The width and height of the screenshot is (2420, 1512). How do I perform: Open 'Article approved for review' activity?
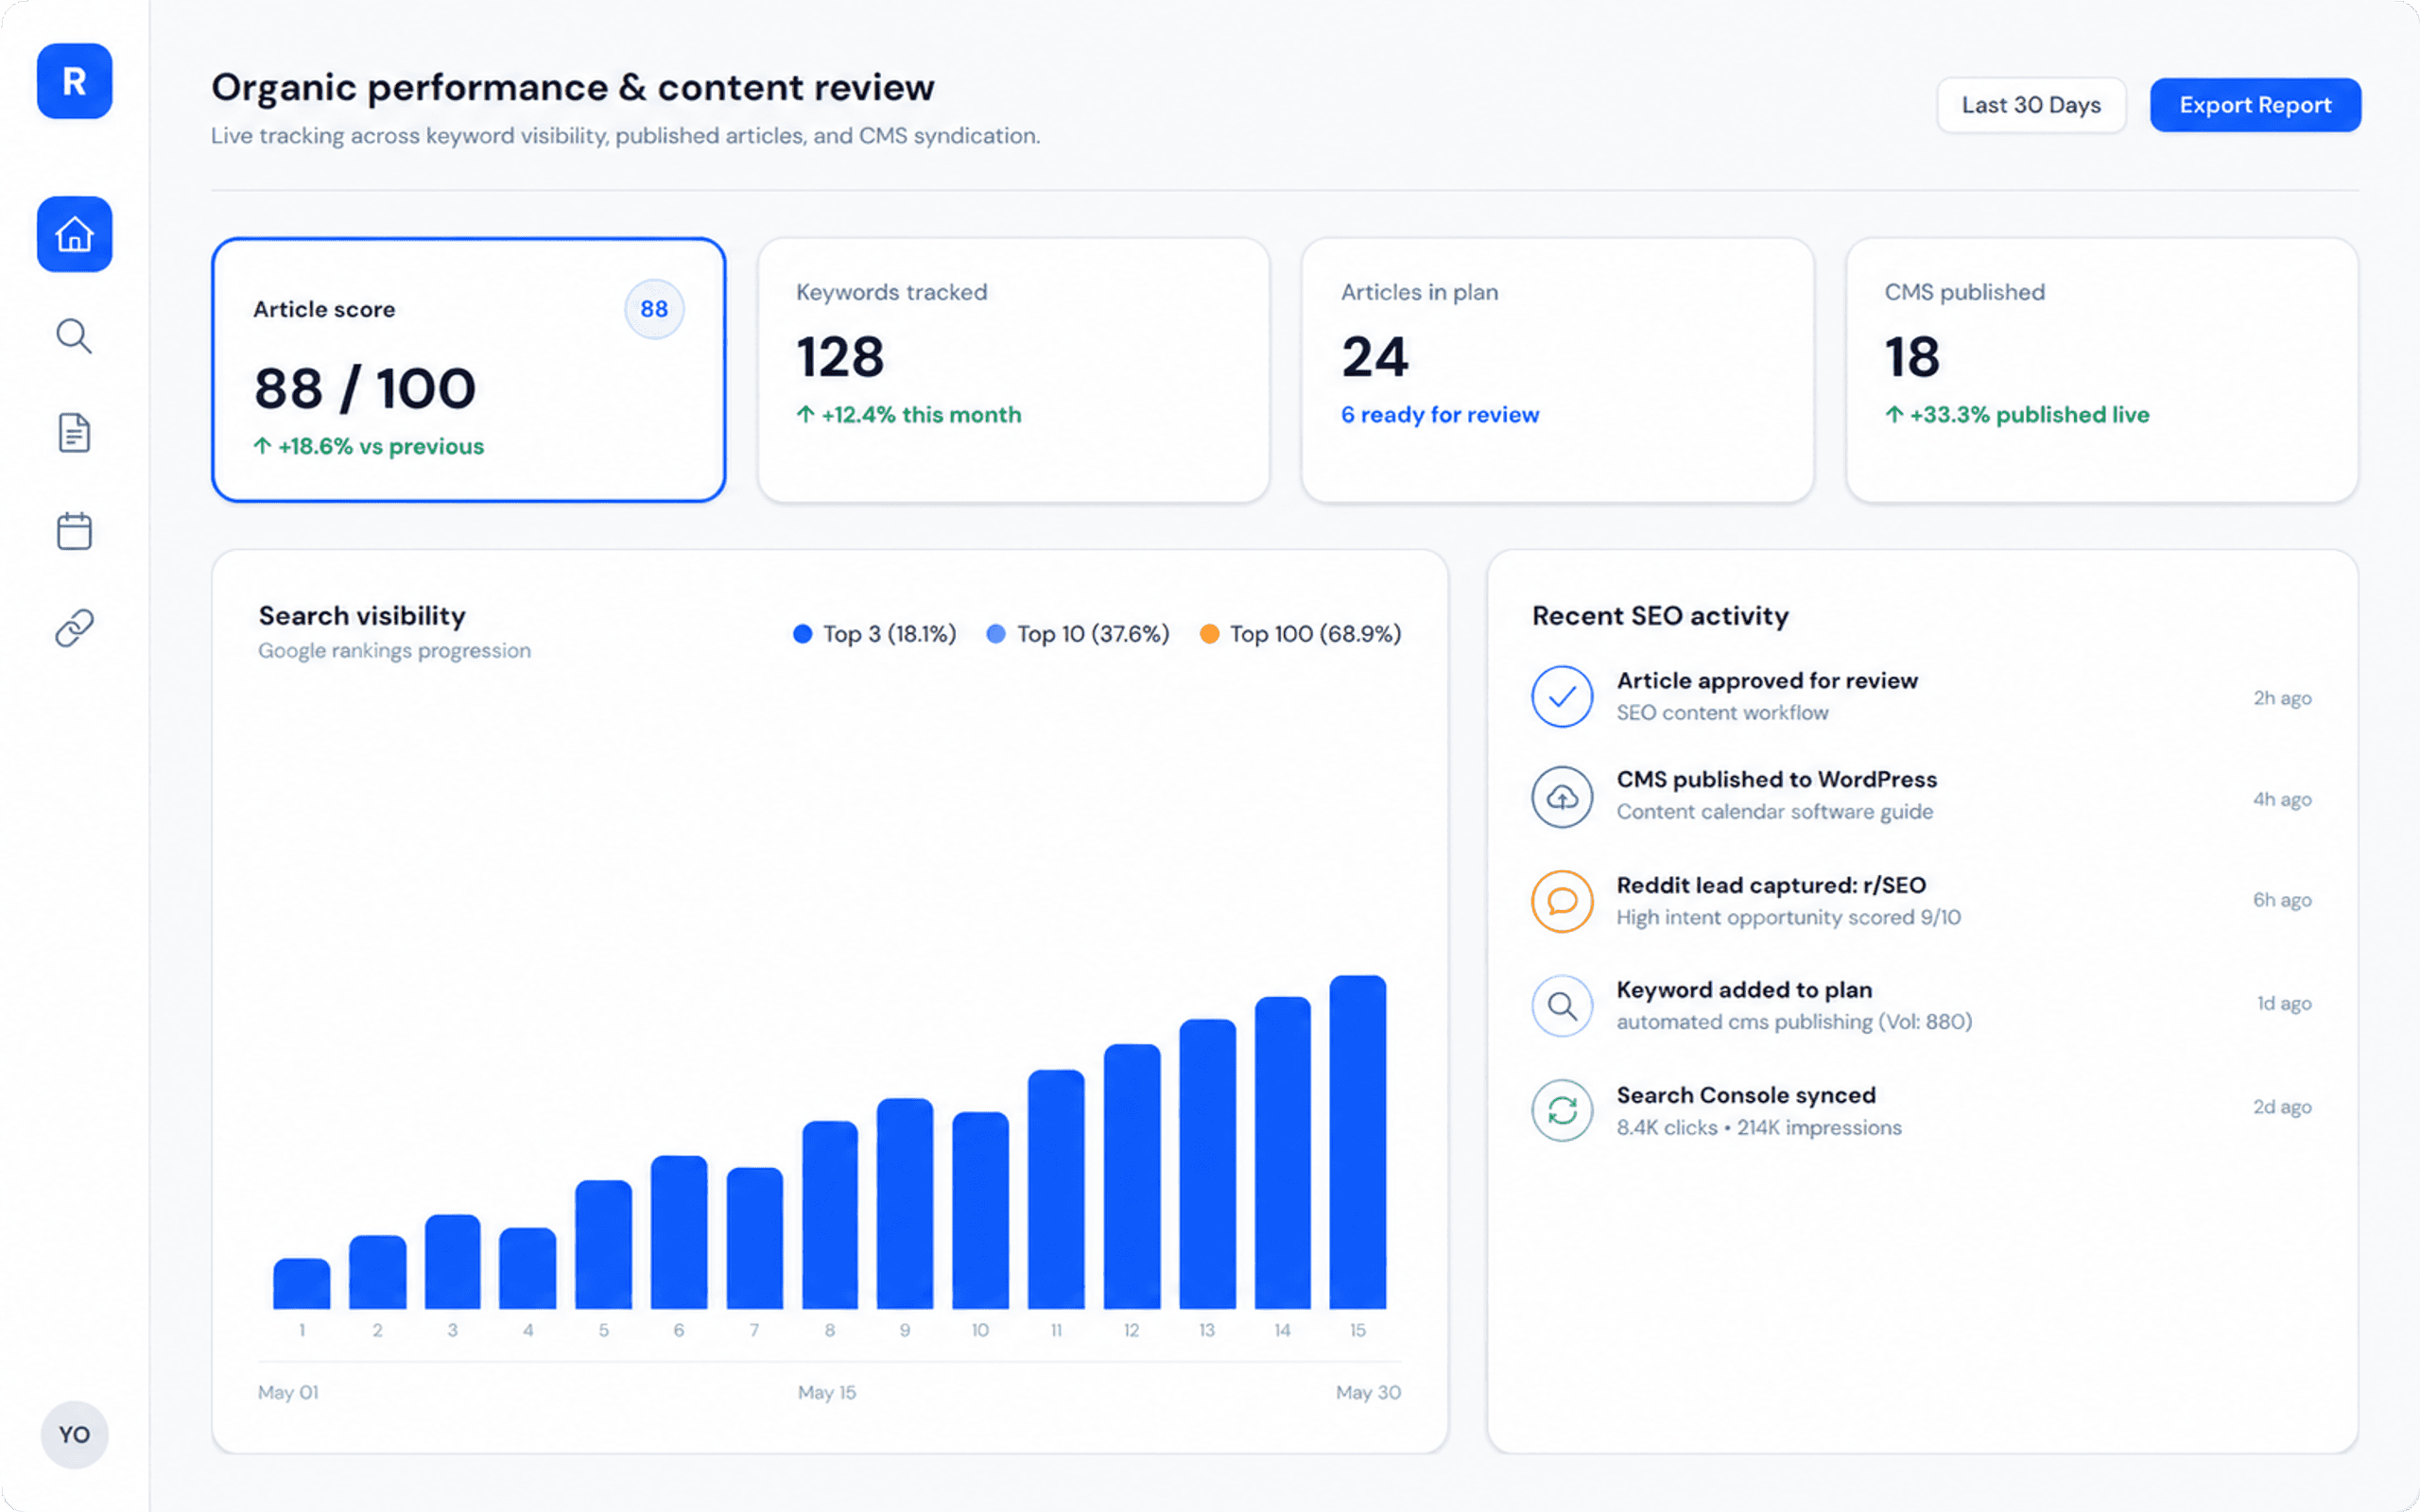(x=1921, y=697)
